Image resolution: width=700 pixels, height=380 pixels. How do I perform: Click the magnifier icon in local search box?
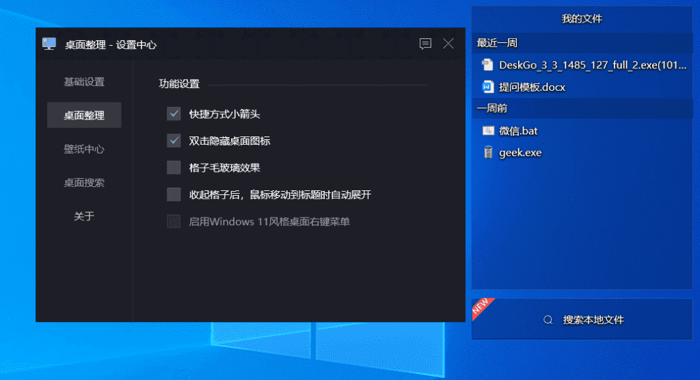[548, 320]
